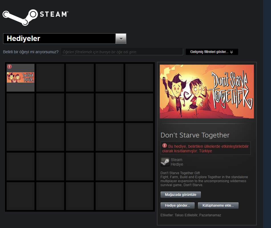Click the large Don't Starve Together banner image
271x228 pixels.
pyautogui.click(x=207, y=91)
